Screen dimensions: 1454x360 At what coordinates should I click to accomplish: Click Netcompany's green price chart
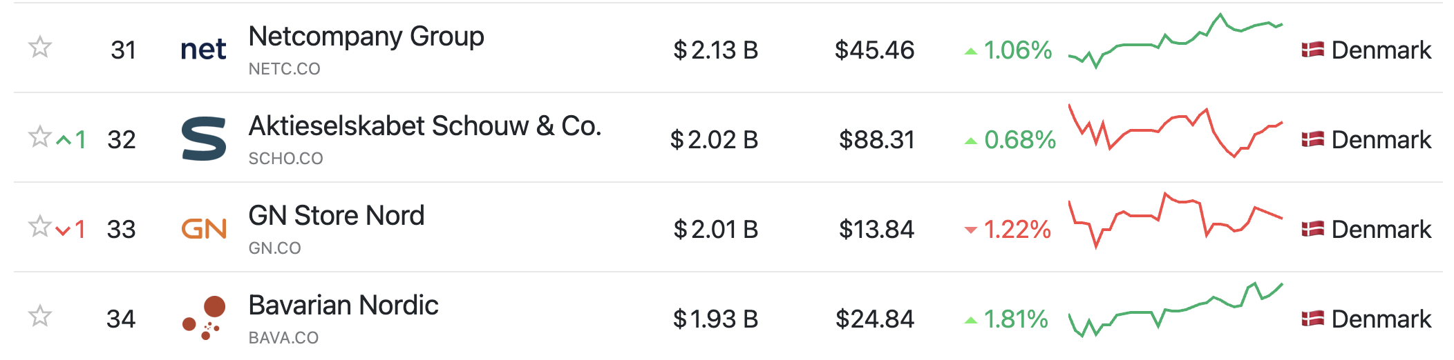tap(1176, 41)
